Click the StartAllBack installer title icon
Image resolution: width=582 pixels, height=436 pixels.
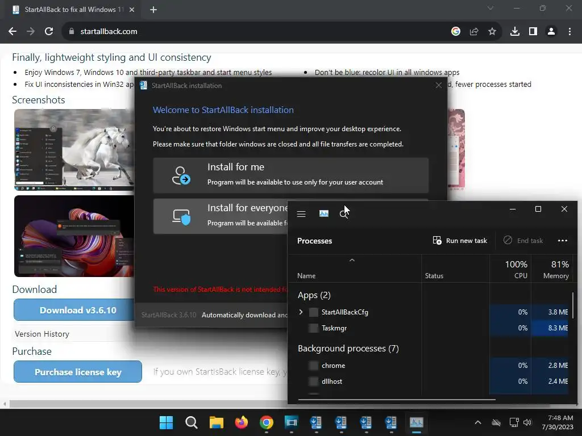pos(143,85)
